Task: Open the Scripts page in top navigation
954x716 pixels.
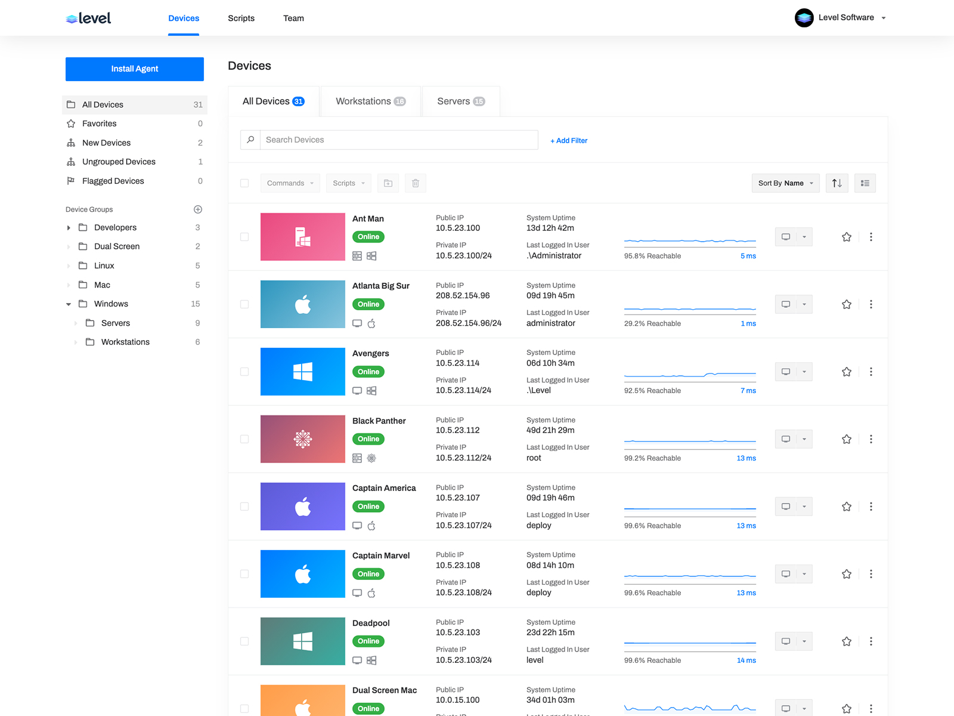Action: tap(241, 18)
